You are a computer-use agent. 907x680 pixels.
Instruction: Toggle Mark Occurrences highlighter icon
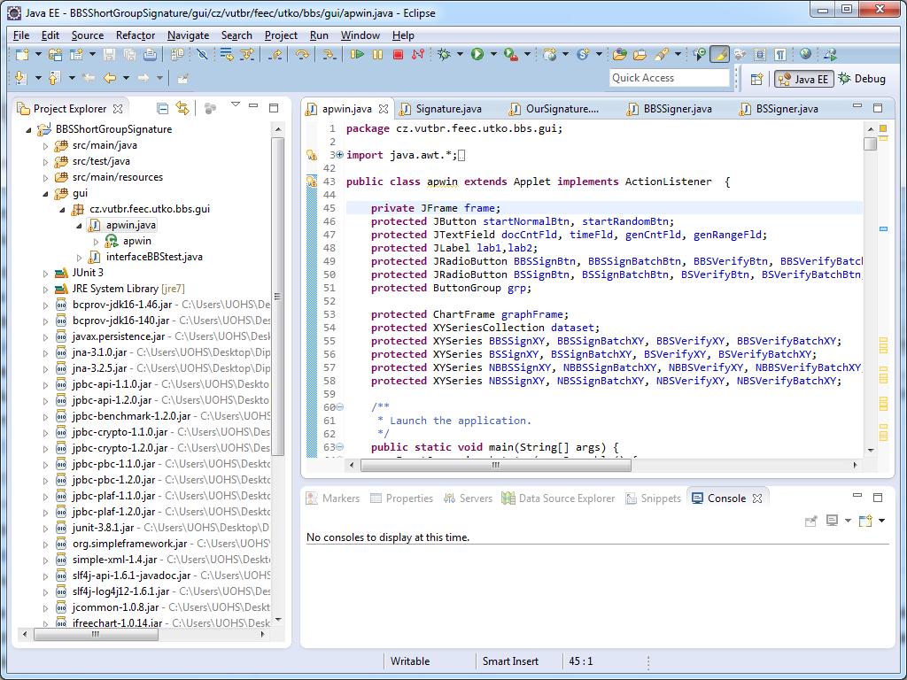[x=719, y=55]
